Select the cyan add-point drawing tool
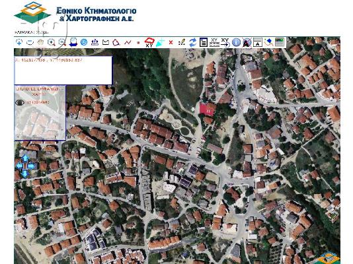 pyautogui.click(x=160, y=42)
